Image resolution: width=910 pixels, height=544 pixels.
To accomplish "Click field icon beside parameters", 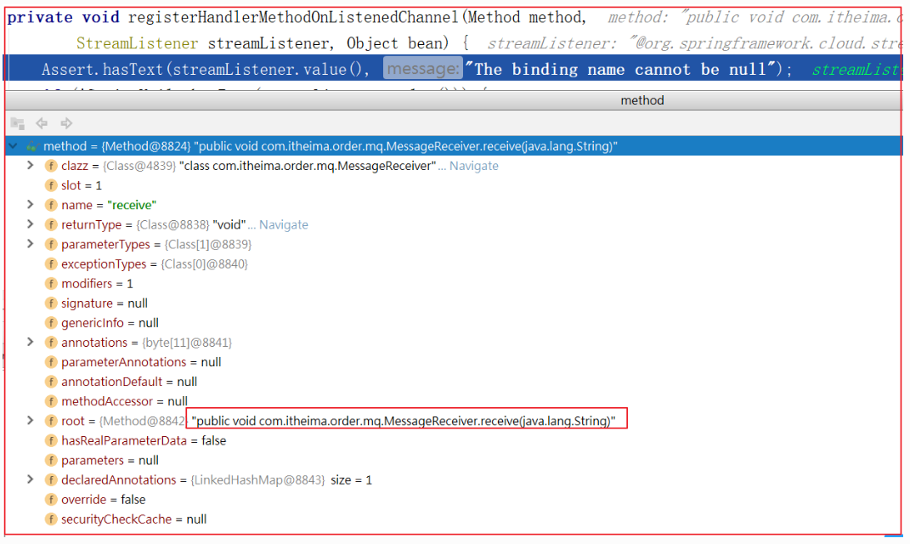I will (51, 461).
